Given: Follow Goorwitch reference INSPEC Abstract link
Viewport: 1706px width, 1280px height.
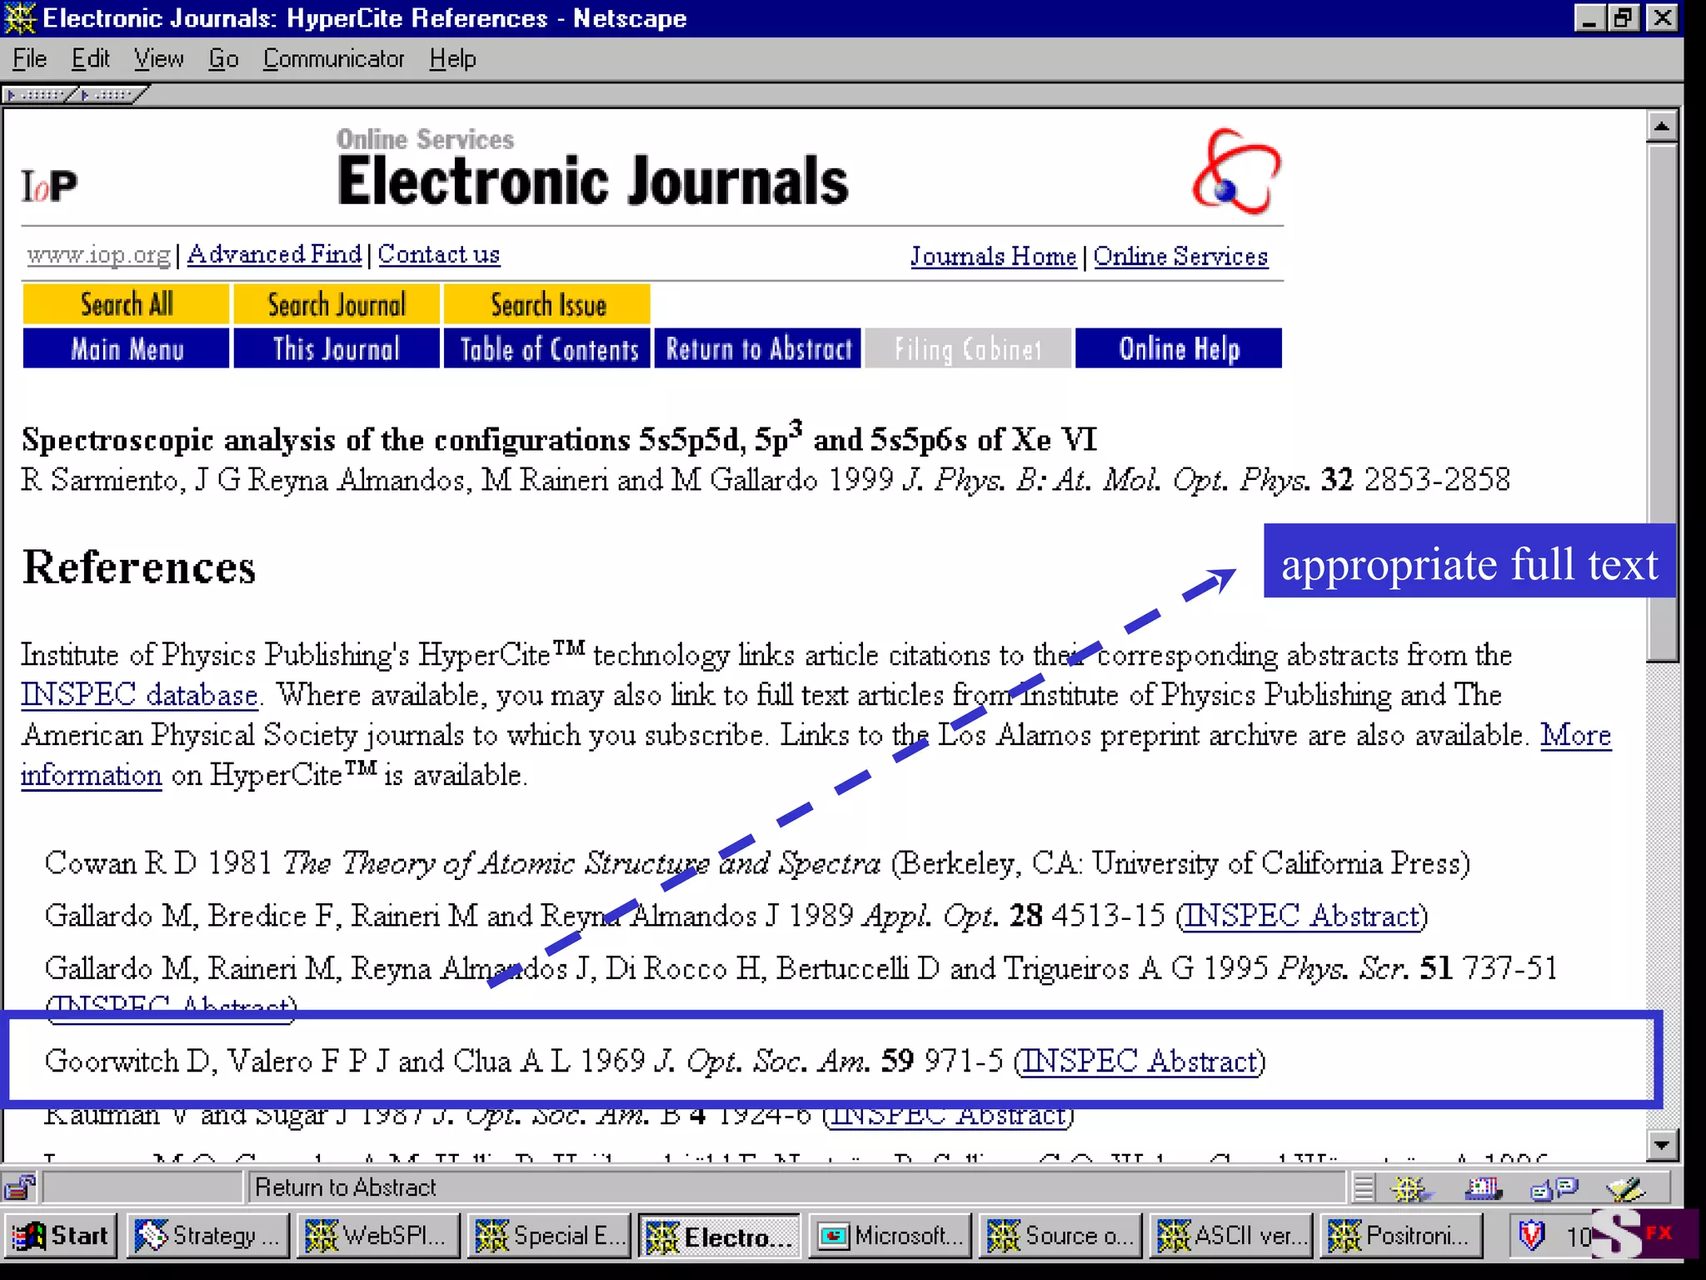Looking at the screenshot, I should point(1139,1062).
